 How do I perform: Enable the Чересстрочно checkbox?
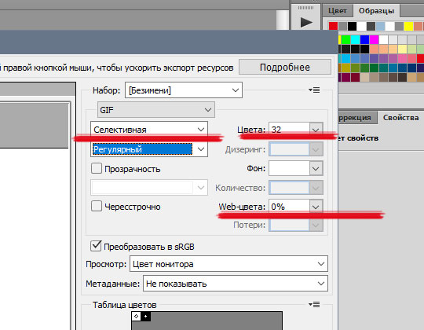coord(97,206)
